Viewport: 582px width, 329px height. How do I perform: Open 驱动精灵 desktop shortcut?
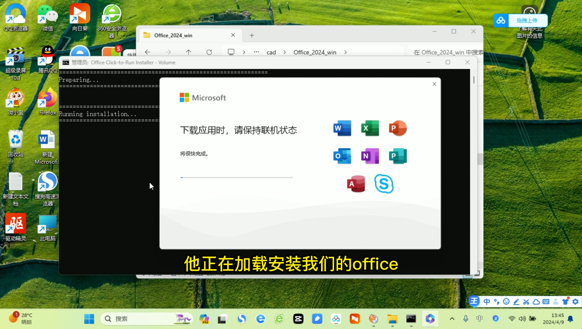click(16, 227)
